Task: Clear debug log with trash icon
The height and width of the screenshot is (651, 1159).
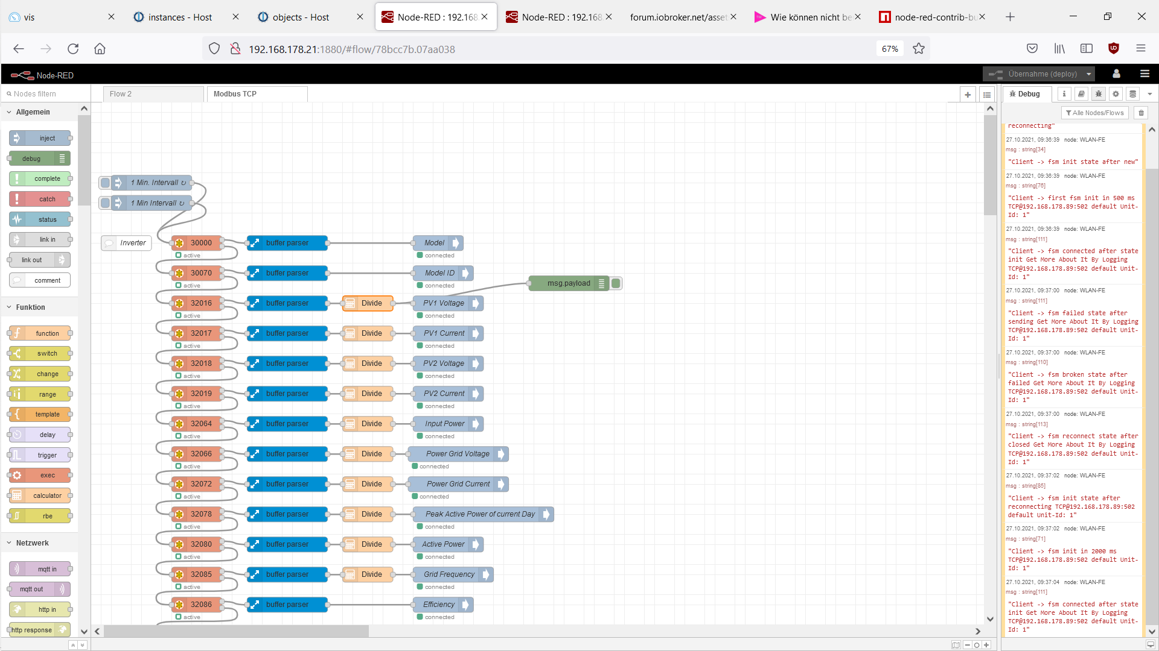Action: [x=1141, y=113]
